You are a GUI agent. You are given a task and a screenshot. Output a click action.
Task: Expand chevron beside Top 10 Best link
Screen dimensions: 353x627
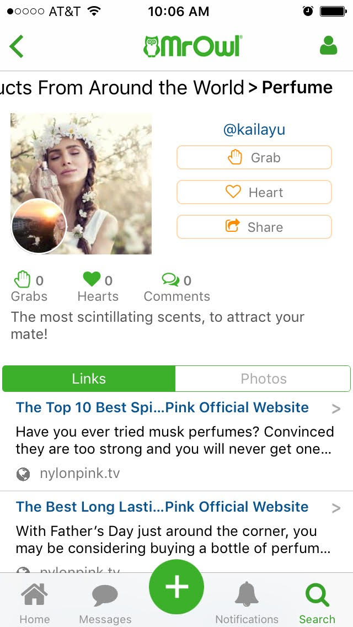pos(336,408)
